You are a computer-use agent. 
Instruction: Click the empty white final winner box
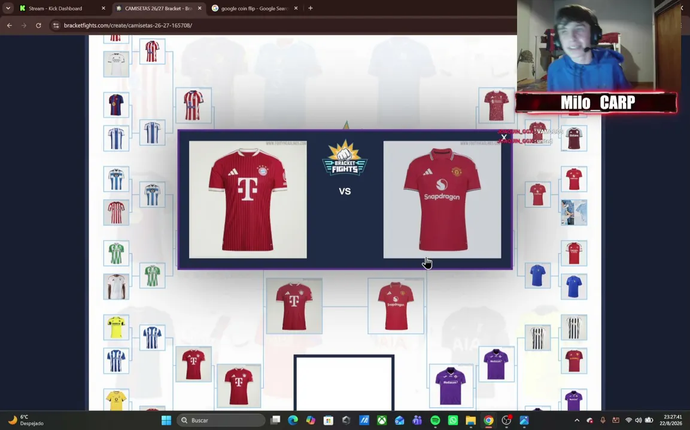[x=344, y=383]
